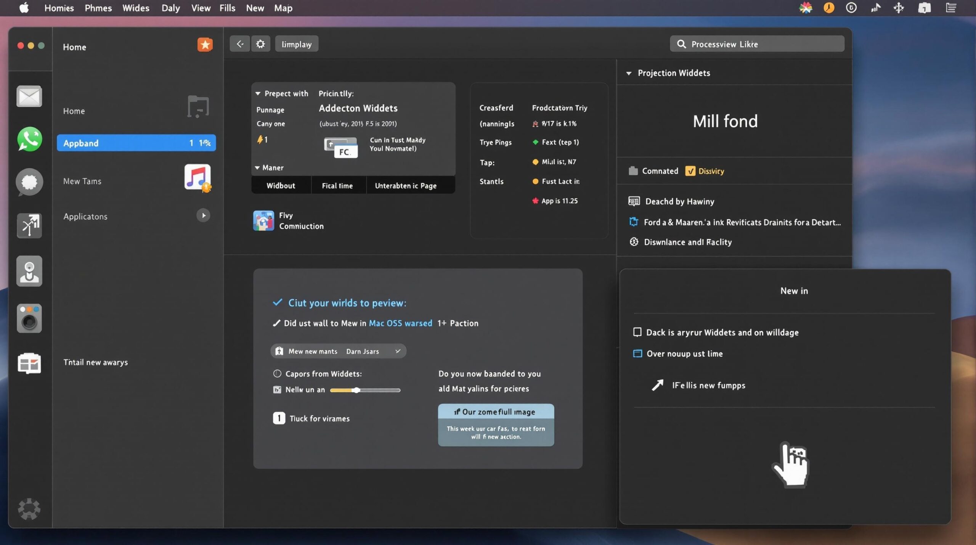Viewport: 976px width, 545px height.
Task: Collapse the Maner disclosure triangle
Action: tap(257, 167)
